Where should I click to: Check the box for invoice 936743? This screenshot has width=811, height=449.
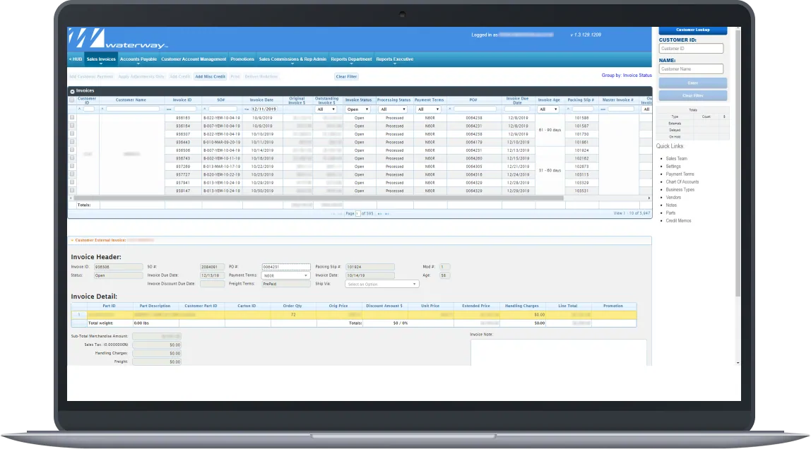click(72, 158)
